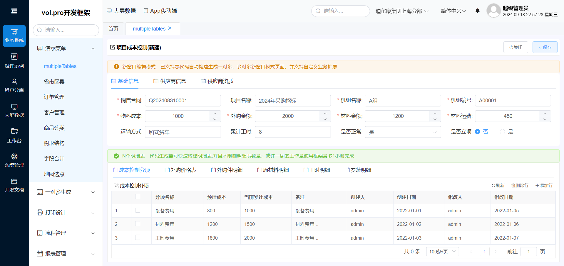Switch to 首页 tab
The width and height of the screenshot is (564, 266).
click(x=113, y=28)
